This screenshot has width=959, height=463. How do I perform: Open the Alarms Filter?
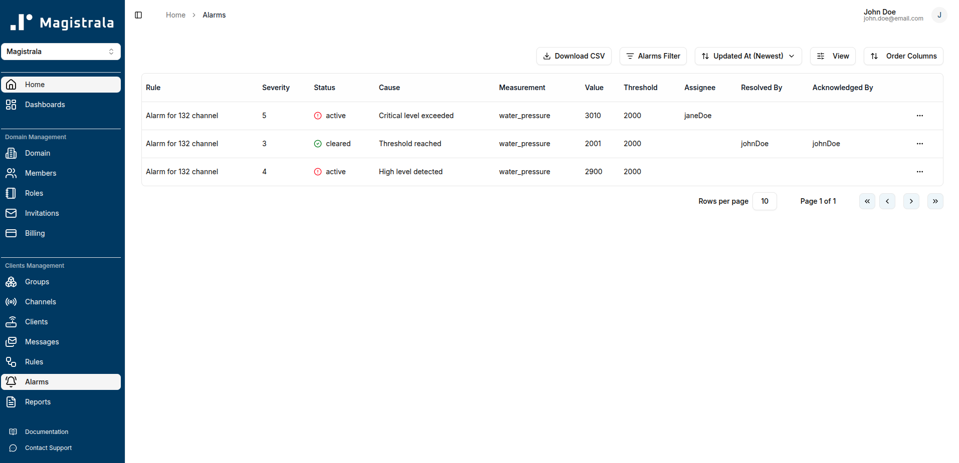point(653,56)
